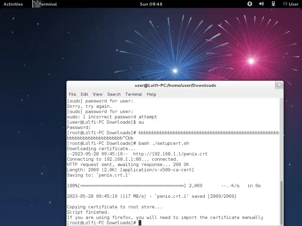The width and height of the screenshot is (302, 226).
Task: Open the View menu in terminal
Action: click(98, 94)
